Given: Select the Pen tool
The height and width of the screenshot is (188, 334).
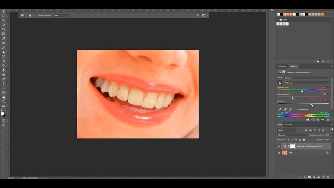Looking at the screenshot, I should [4, 79].
